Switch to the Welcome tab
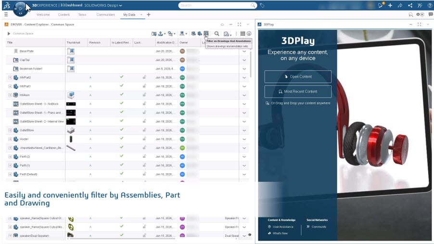 (43, 15)
